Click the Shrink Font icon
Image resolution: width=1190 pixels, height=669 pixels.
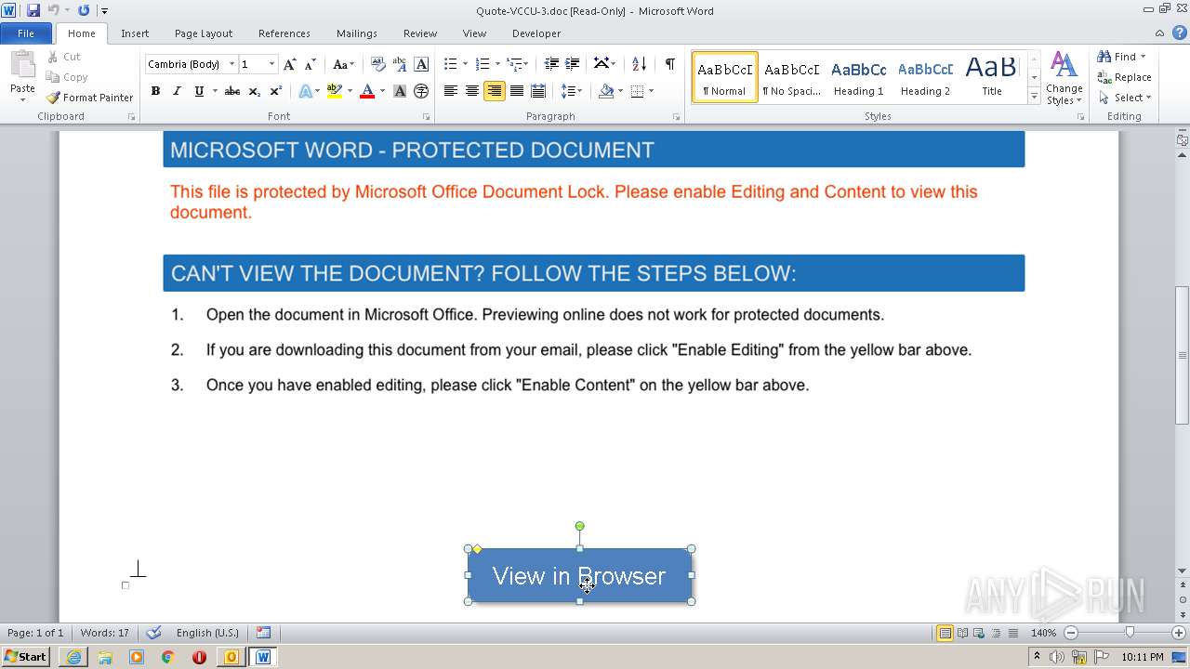(x=310, y=64)
